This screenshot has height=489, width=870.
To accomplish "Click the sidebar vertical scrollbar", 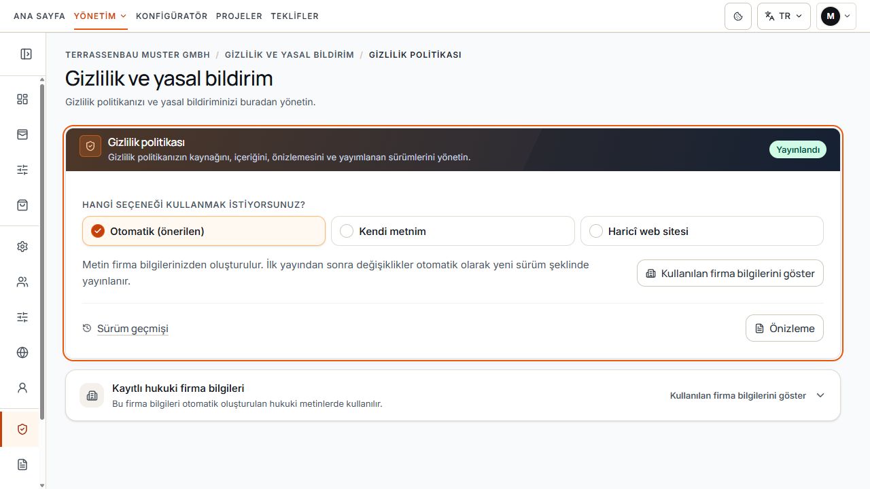I will pos(42,251).
